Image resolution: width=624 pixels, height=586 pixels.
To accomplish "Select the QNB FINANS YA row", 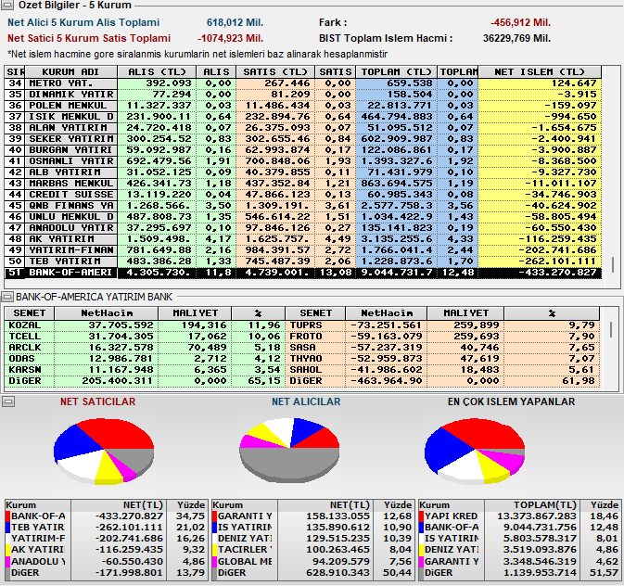I will [303, 206].
